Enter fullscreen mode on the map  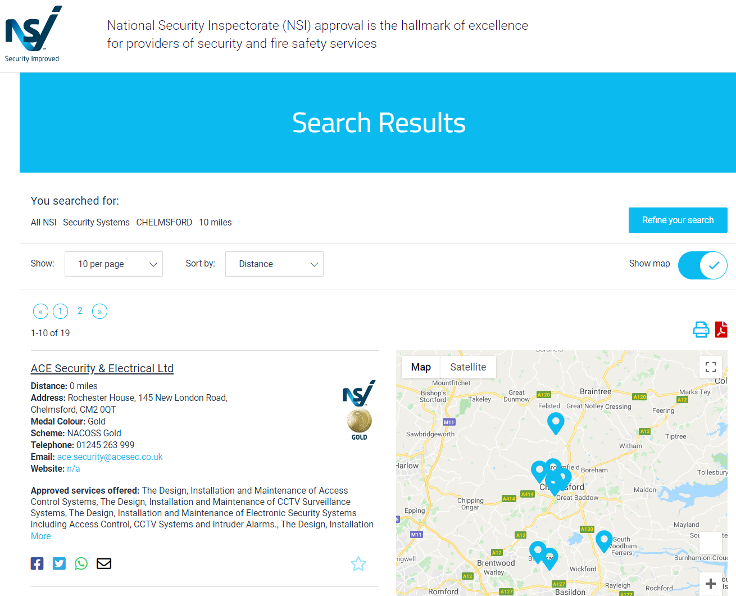tap(710, 367)
